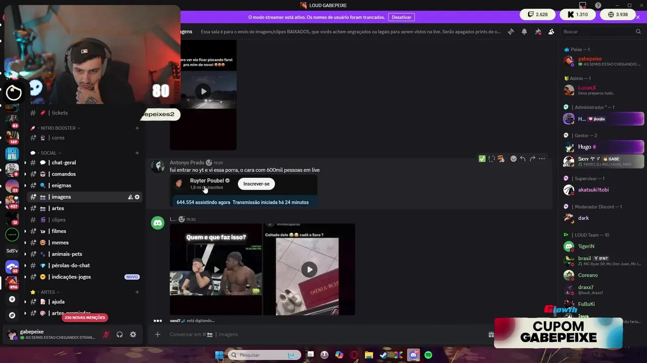Click the Buscar search field

pyautogui.click(x=602, y=31)
